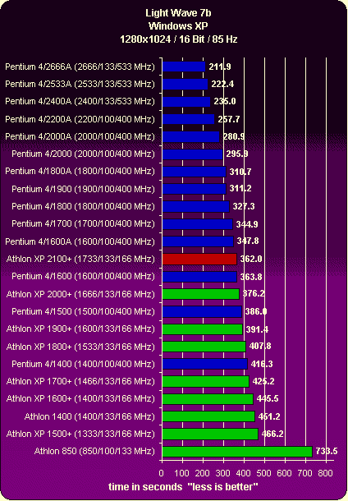
Task: Select the Pentium 4/1600 (non-A) row label
Action: coord(83,276)
